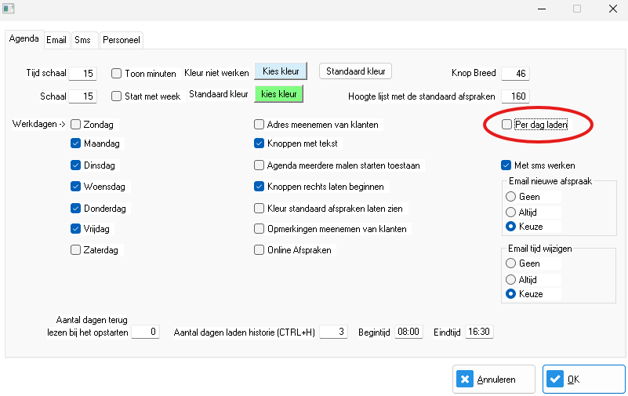
Task: Click the Knop Breed input field
Action: (x=515, y=73)
